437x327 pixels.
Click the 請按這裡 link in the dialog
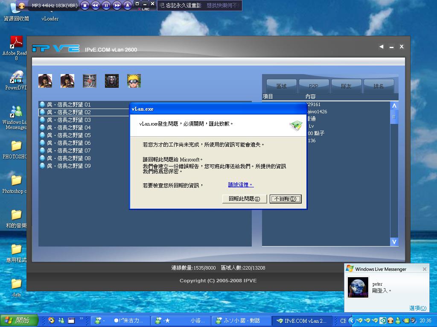point(239,185)
